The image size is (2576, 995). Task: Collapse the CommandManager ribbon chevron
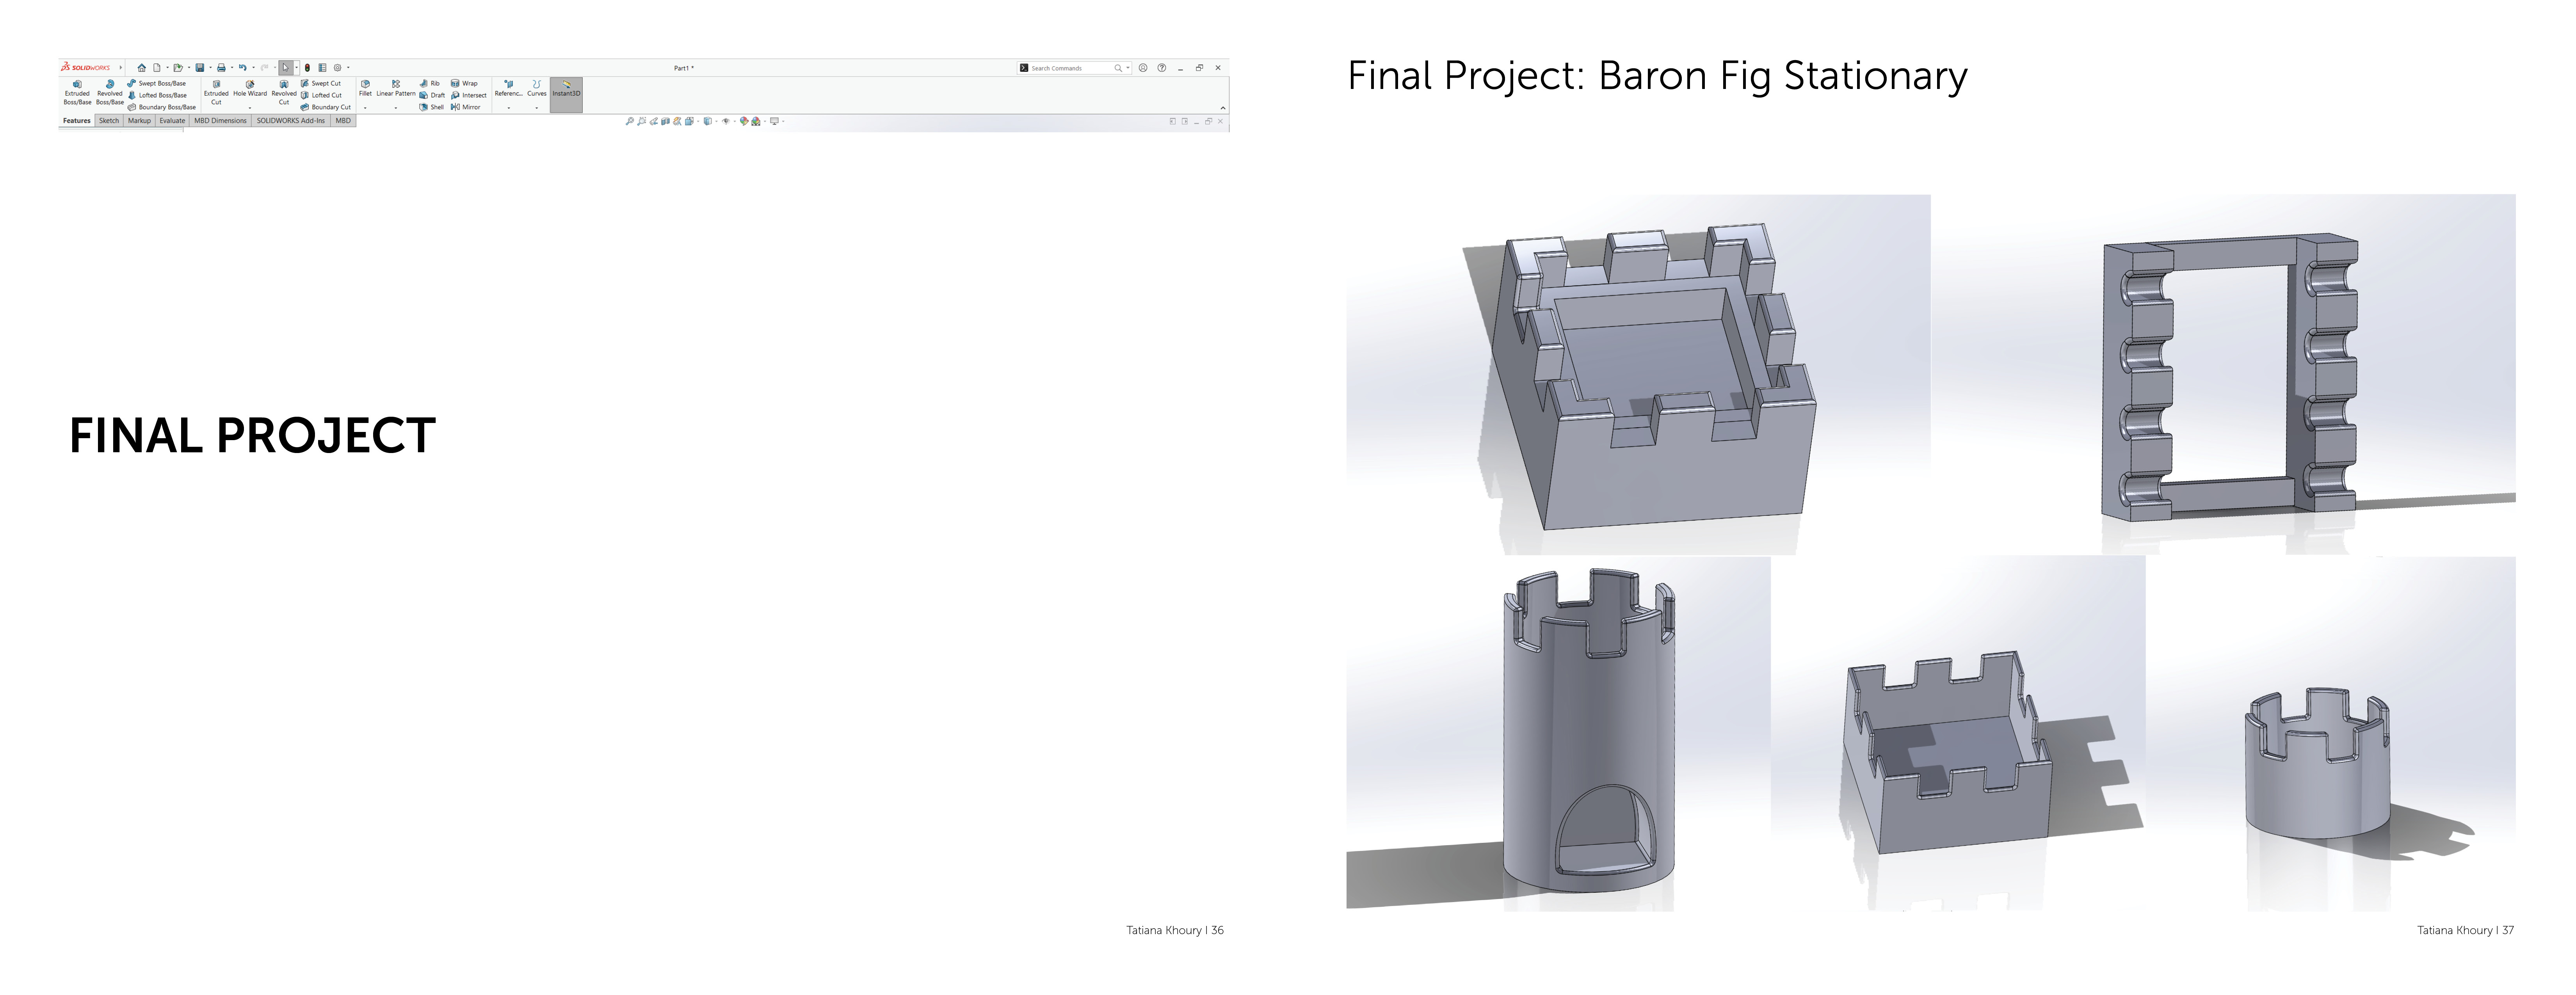(x=1222, y=108)
